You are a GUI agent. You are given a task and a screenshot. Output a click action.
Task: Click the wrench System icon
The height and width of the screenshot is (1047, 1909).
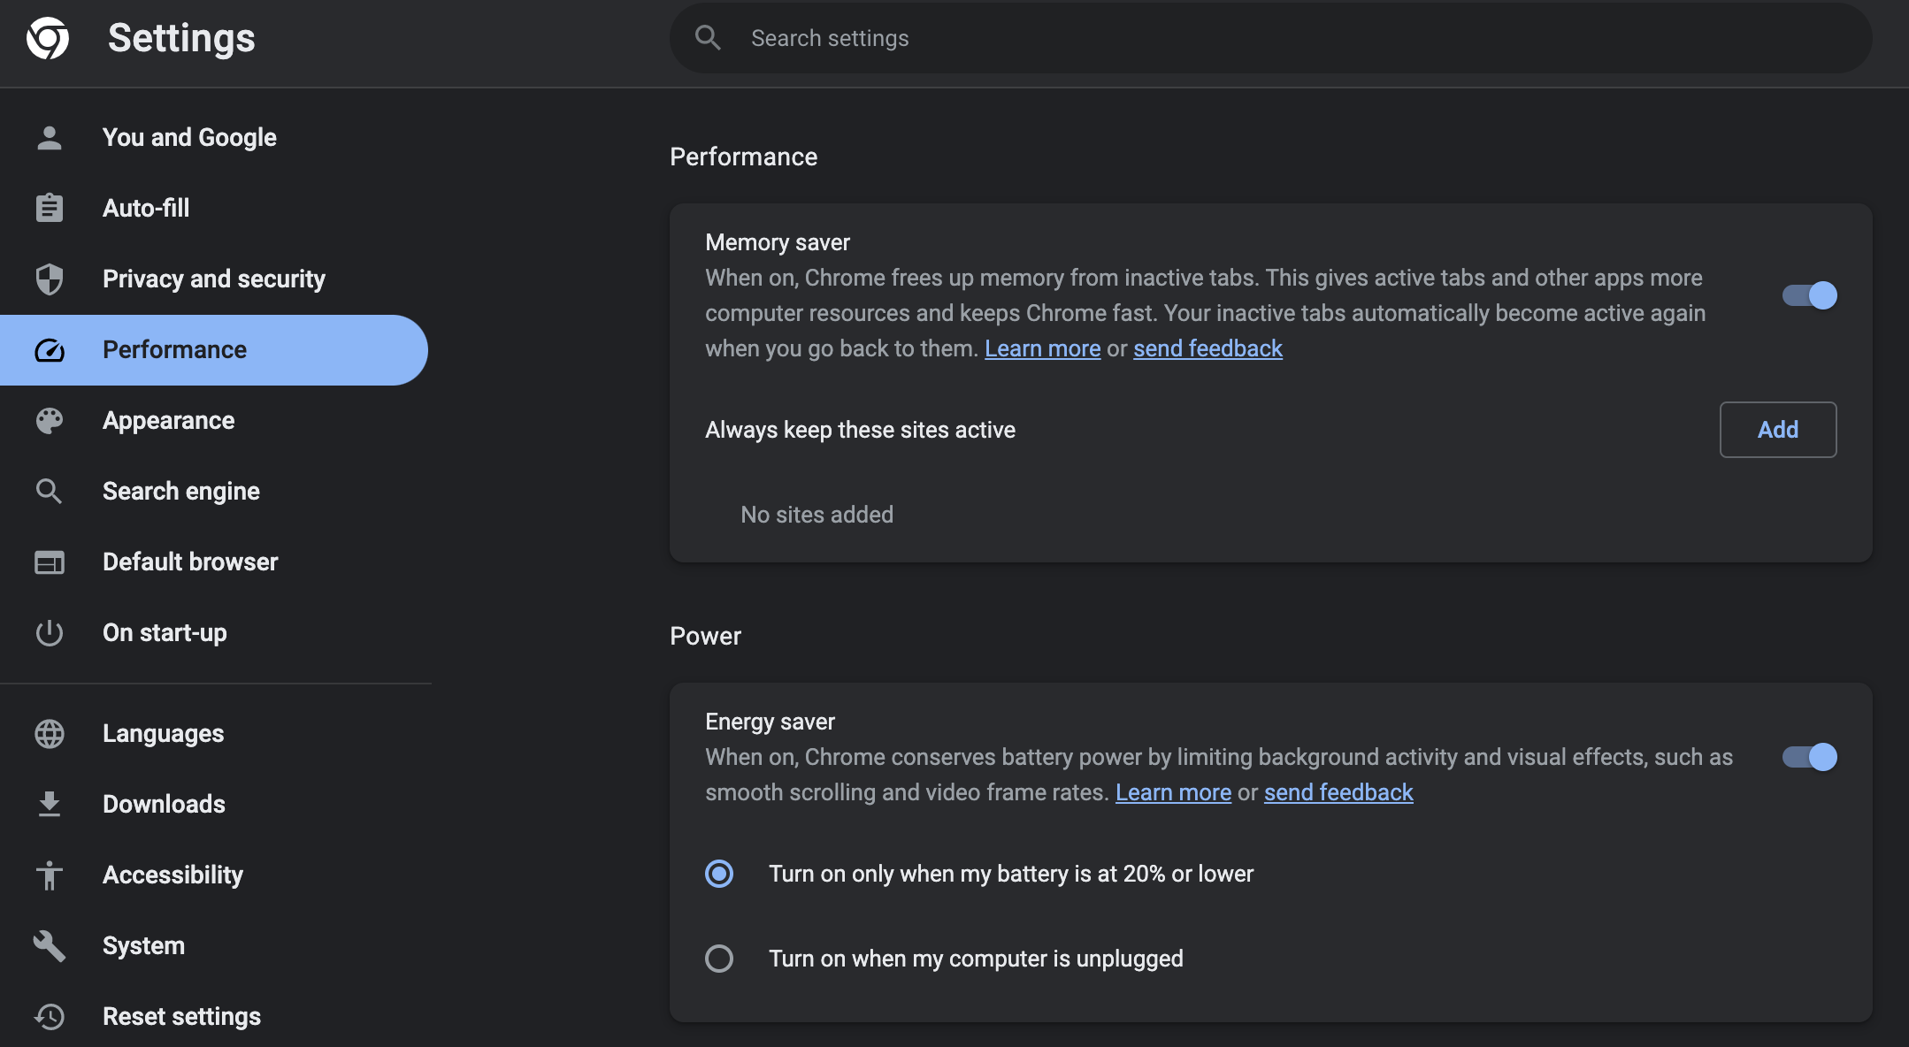[x=50, y=945]
